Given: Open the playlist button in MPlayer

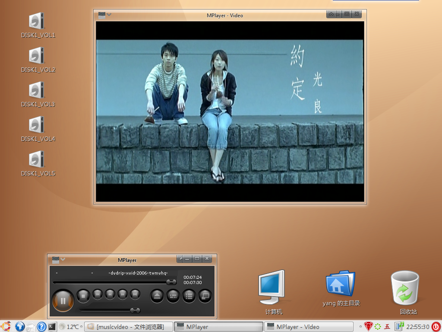Looking at the screenshot, I should click(x=189, y=296).
